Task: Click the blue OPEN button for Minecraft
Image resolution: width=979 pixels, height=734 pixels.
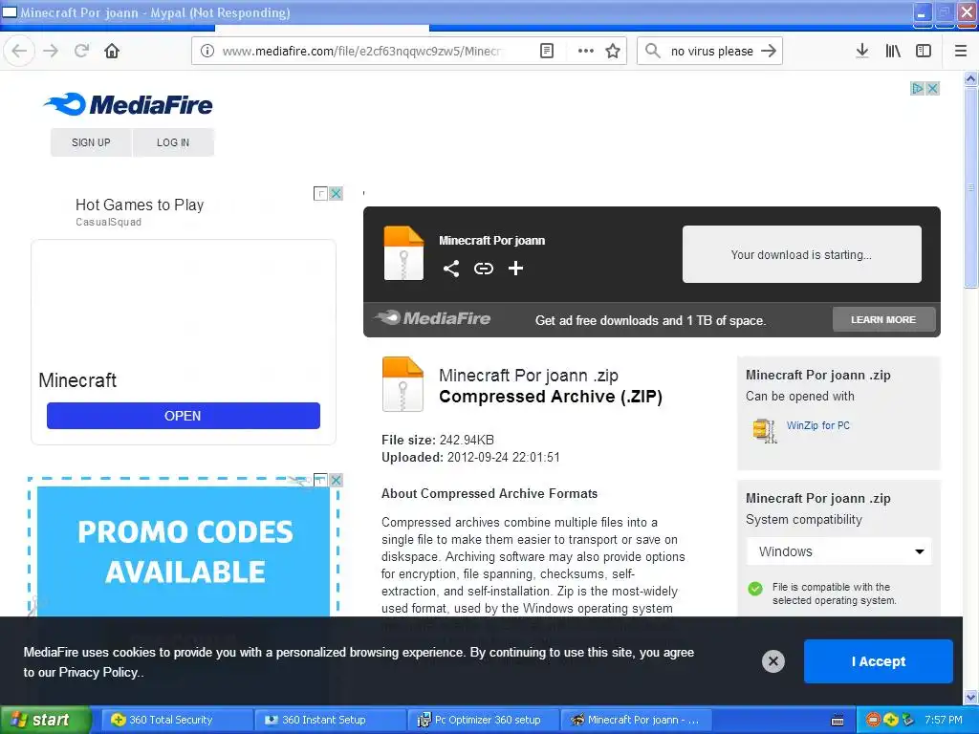Action: pyautogui.click(x=183, y=416)
